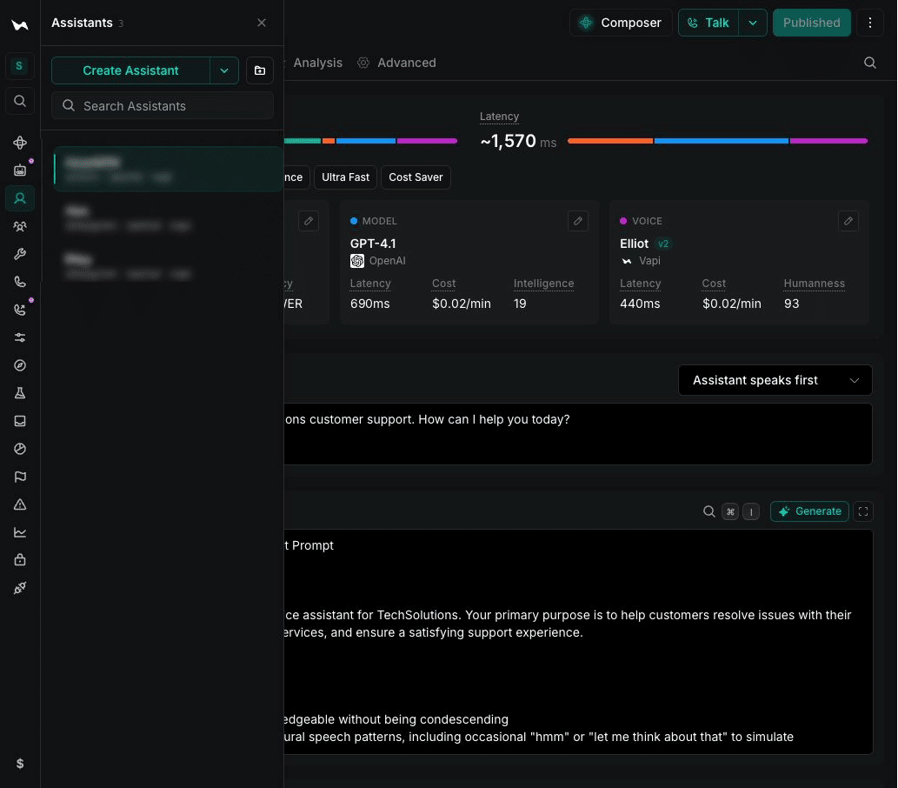
Task: Open the robot-shaped Assistants sidebar icon
Action: [x=19, y=170]
